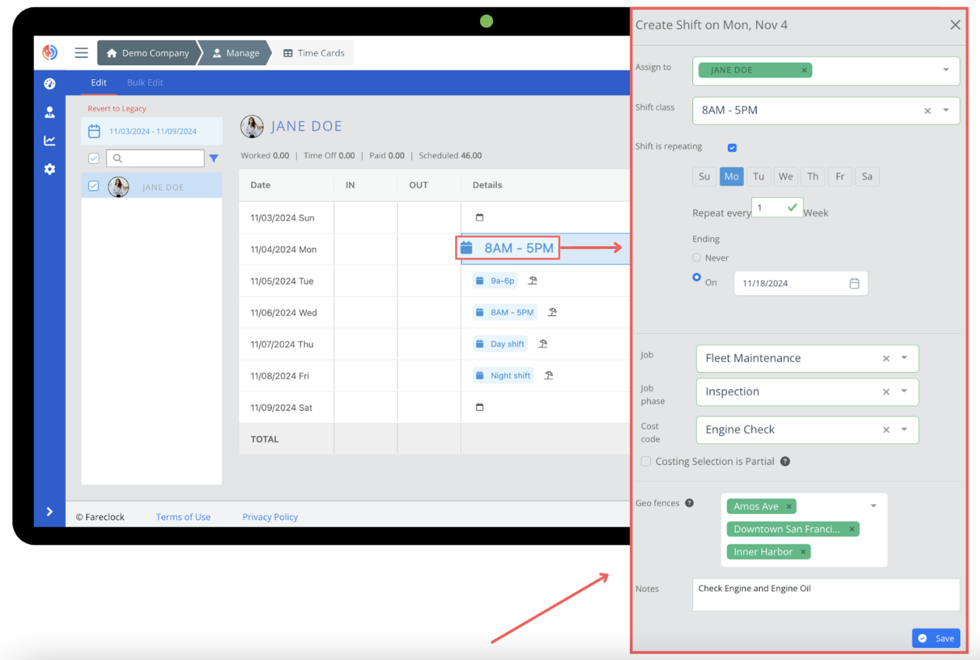Expand the Geo fences selection dropdown
980x660 pixels.
[873, 506]
